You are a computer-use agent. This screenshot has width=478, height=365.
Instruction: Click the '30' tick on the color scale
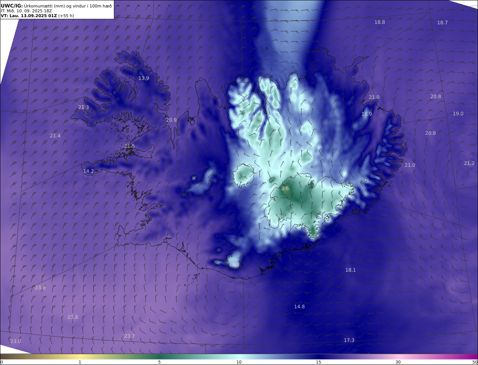coord(398,362)
